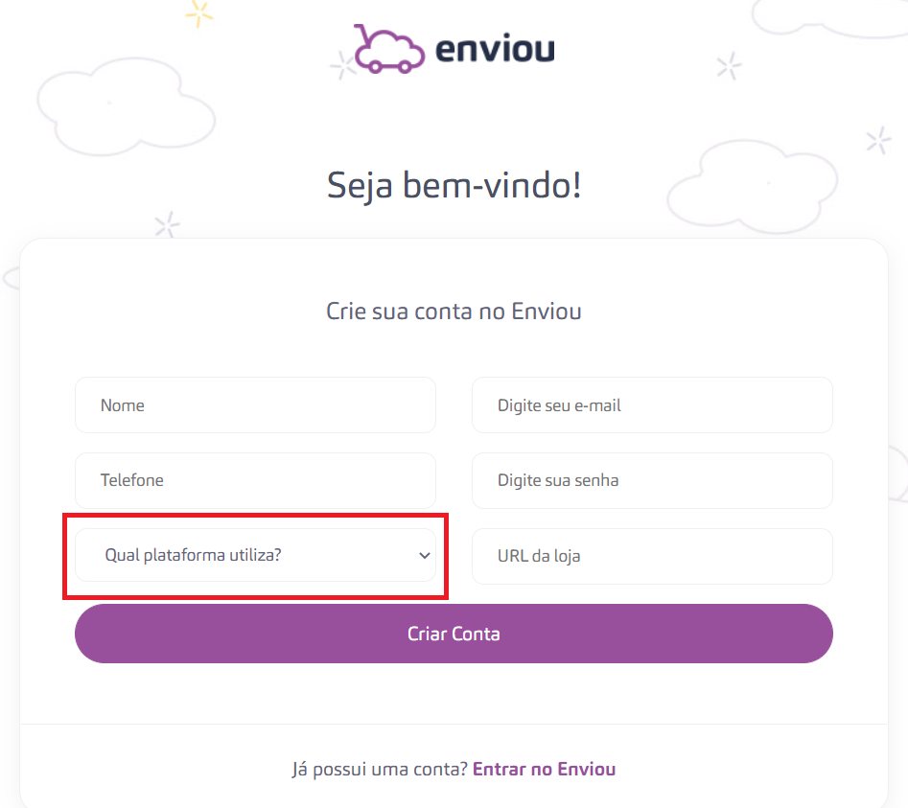The height and width of the screenshot is (808, 908).
Task: Click the yellow star decoration
Action: tap(199, 12)
